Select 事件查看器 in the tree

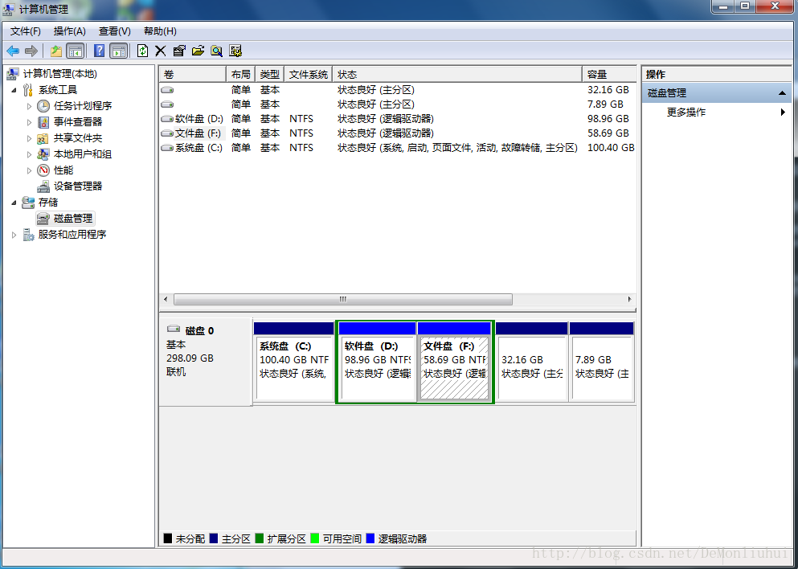78,122
